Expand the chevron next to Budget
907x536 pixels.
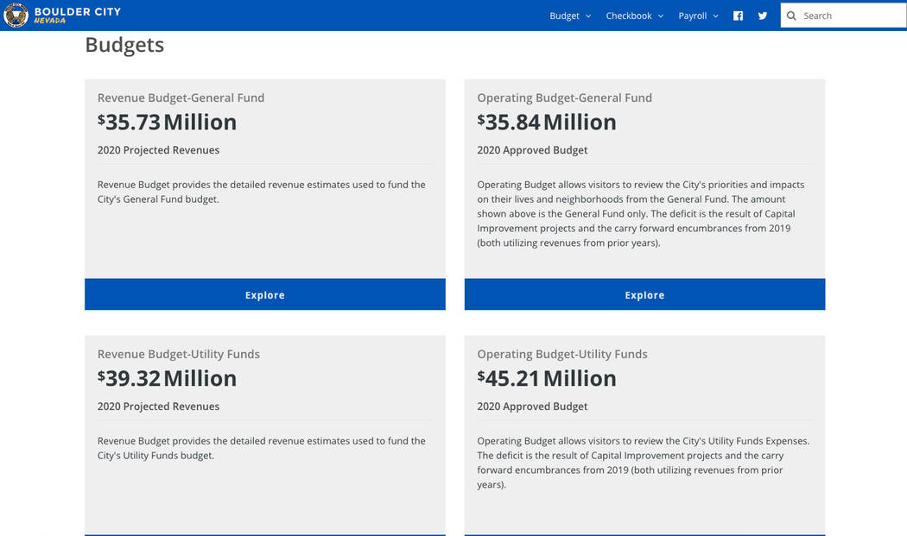pyautogui.click(x=588, y=16)
